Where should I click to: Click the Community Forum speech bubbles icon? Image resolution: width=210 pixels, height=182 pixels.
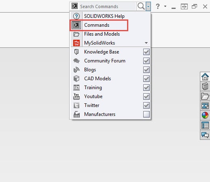76,61
